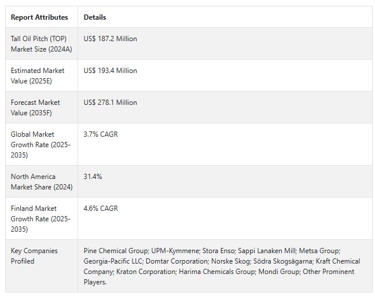Click the Tall Oil Pitch Market Size cell
Screen dimensions: 375x296
(41, 44)
